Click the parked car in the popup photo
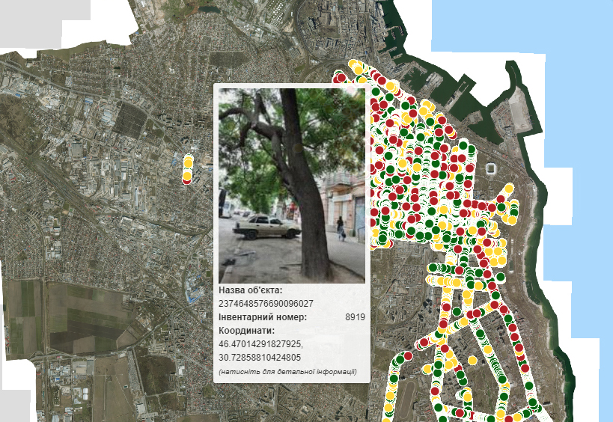Screen dimensions: 613x422 266,227
